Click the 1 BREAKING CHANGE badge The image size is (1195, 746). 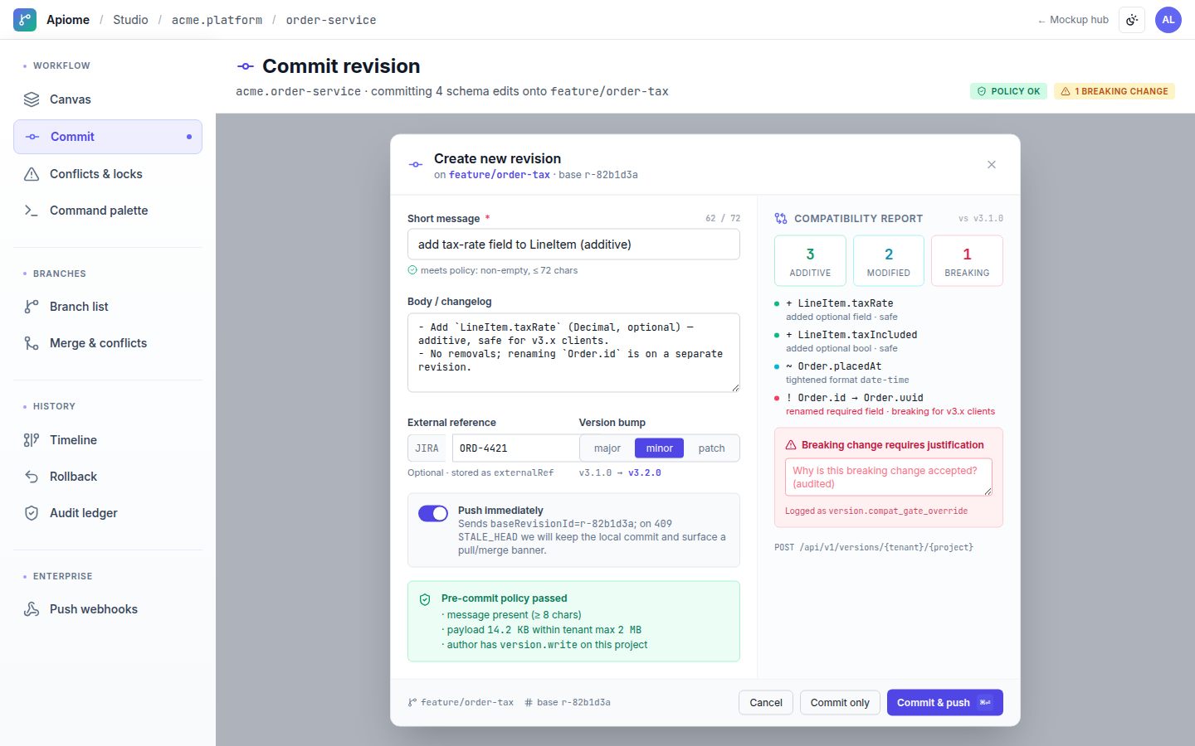(x=1115, y=91)
